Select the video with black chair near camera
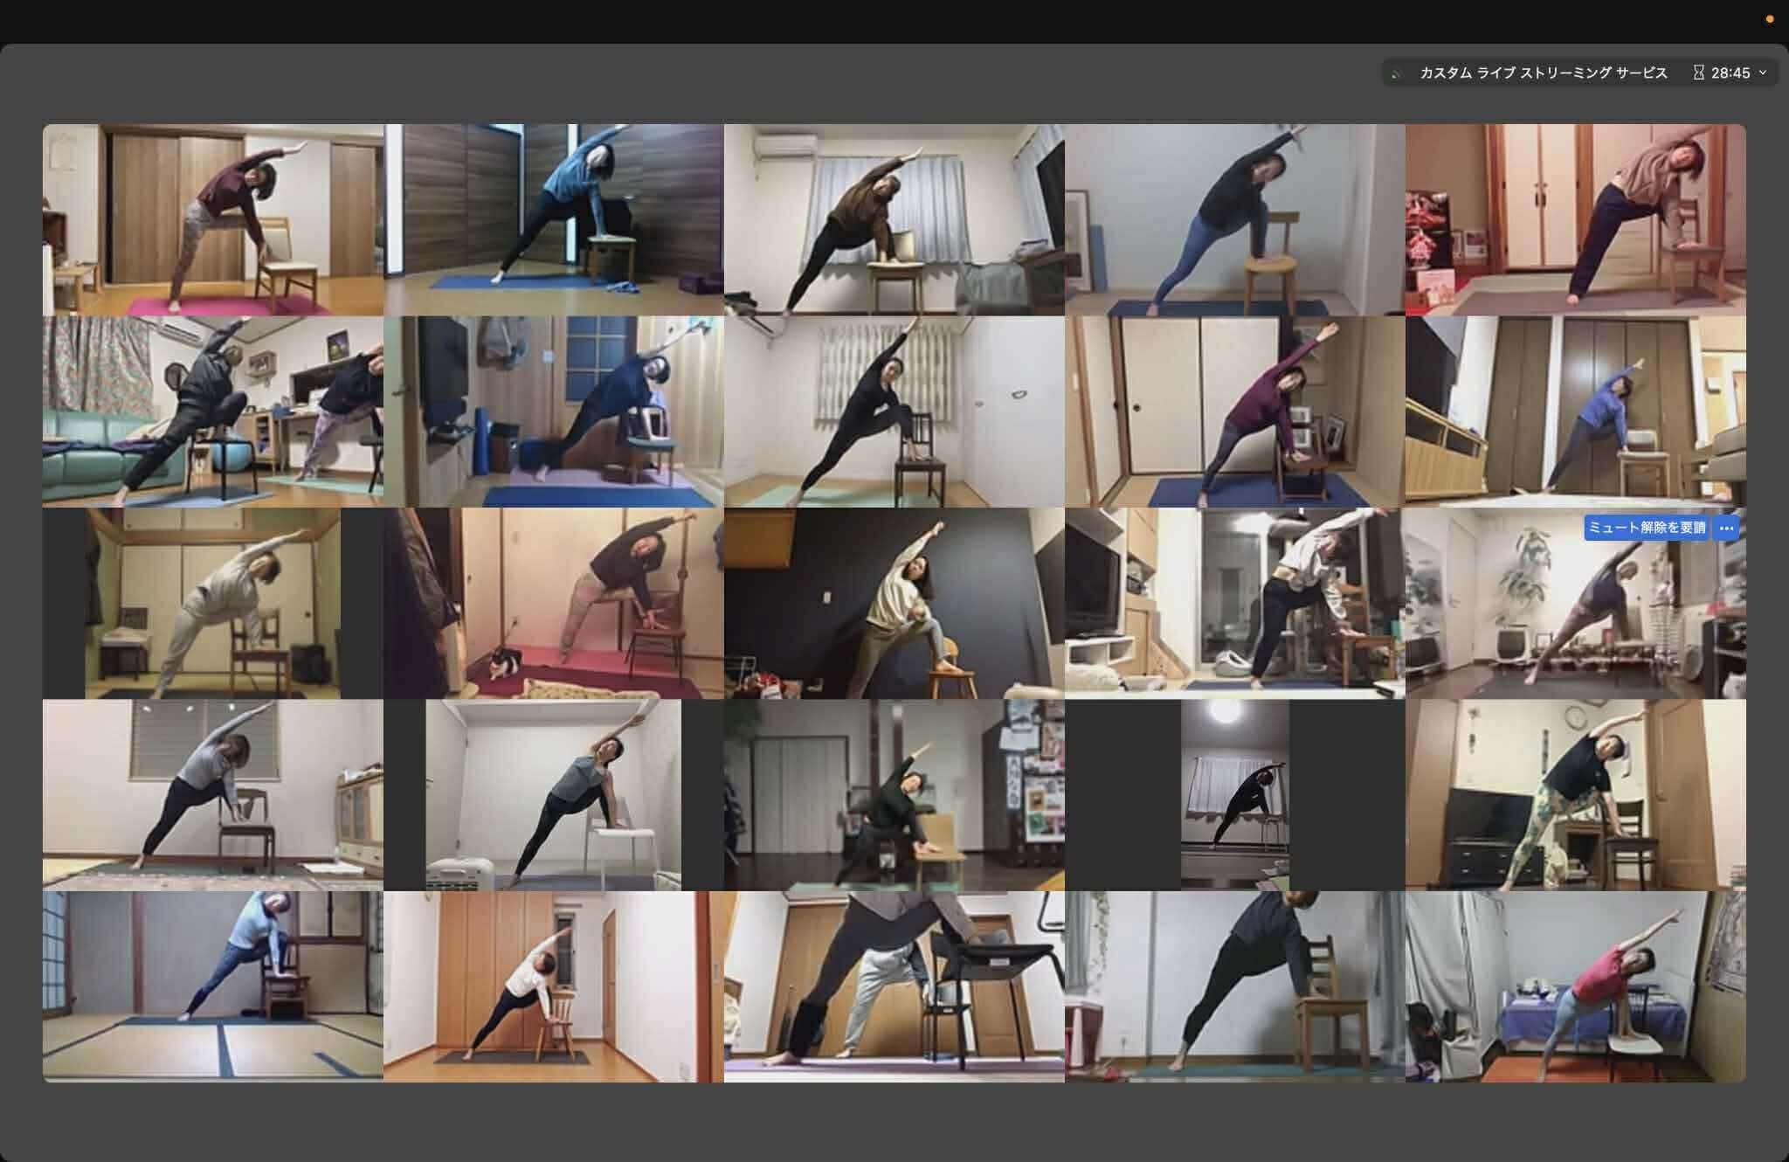Viewport: 1789px width, 1162px height. [894, 987]
